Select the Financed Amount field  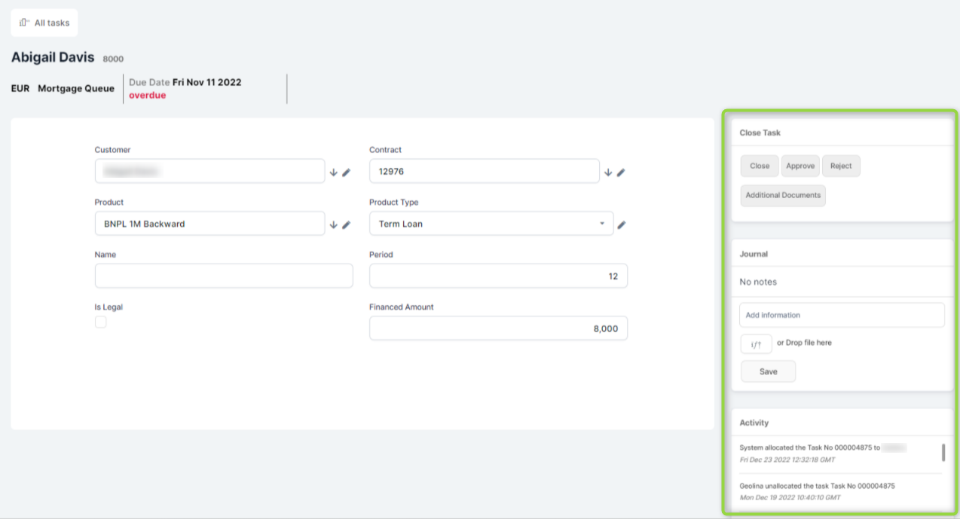[498, 328]
